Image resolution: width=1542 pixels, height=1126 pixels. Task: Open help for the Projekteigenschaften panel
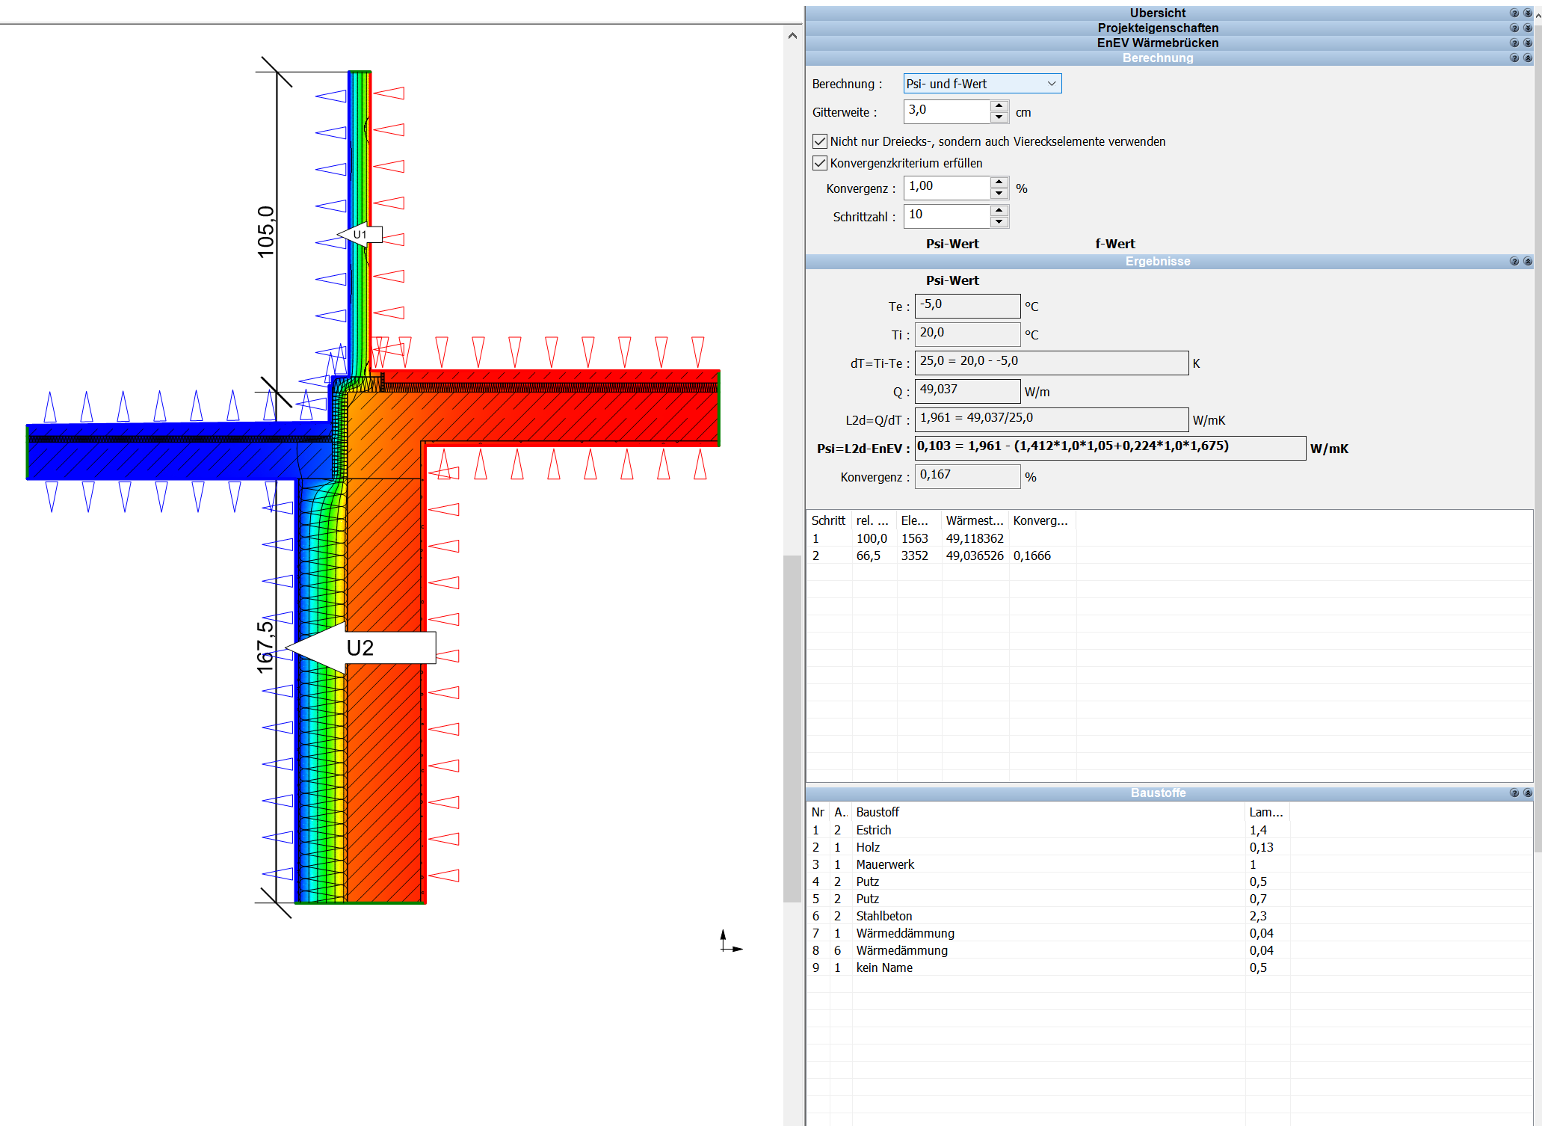coord(1515,28)
